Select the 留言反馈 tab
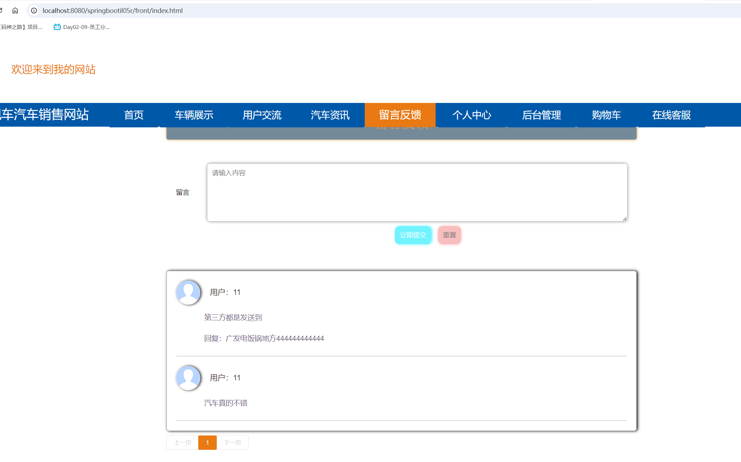 tap(400, 115)
